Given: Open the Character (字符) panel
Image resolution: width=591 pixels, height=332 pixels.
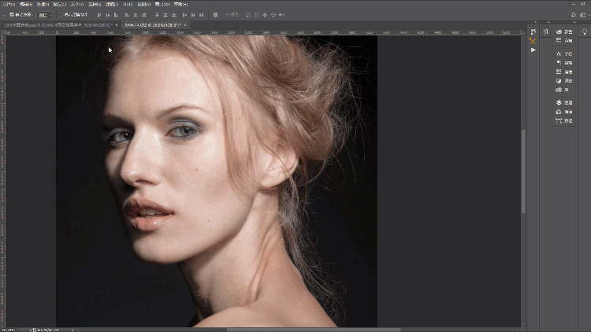Looking at the screenshot, I should [563, 53].
